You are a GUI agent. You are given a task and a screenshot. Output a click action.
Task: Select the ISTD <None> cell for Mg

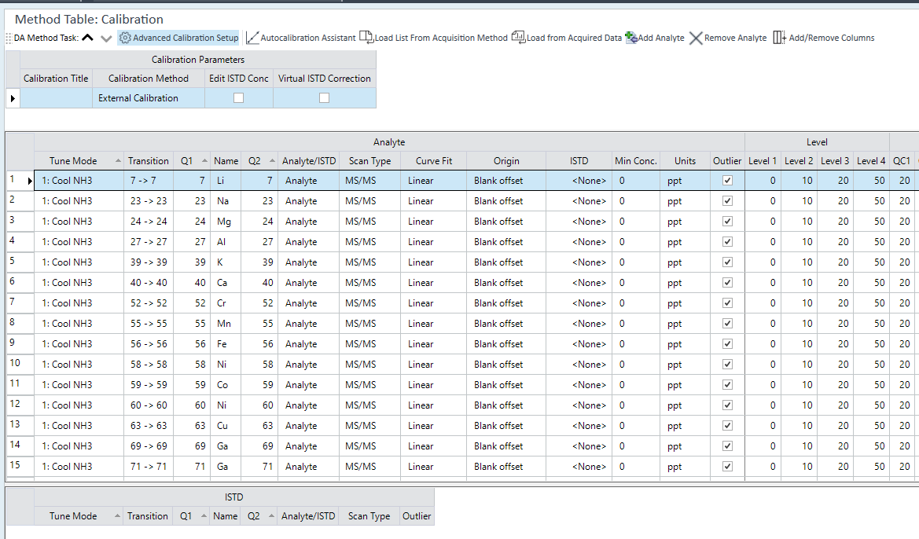coord(579,222)
